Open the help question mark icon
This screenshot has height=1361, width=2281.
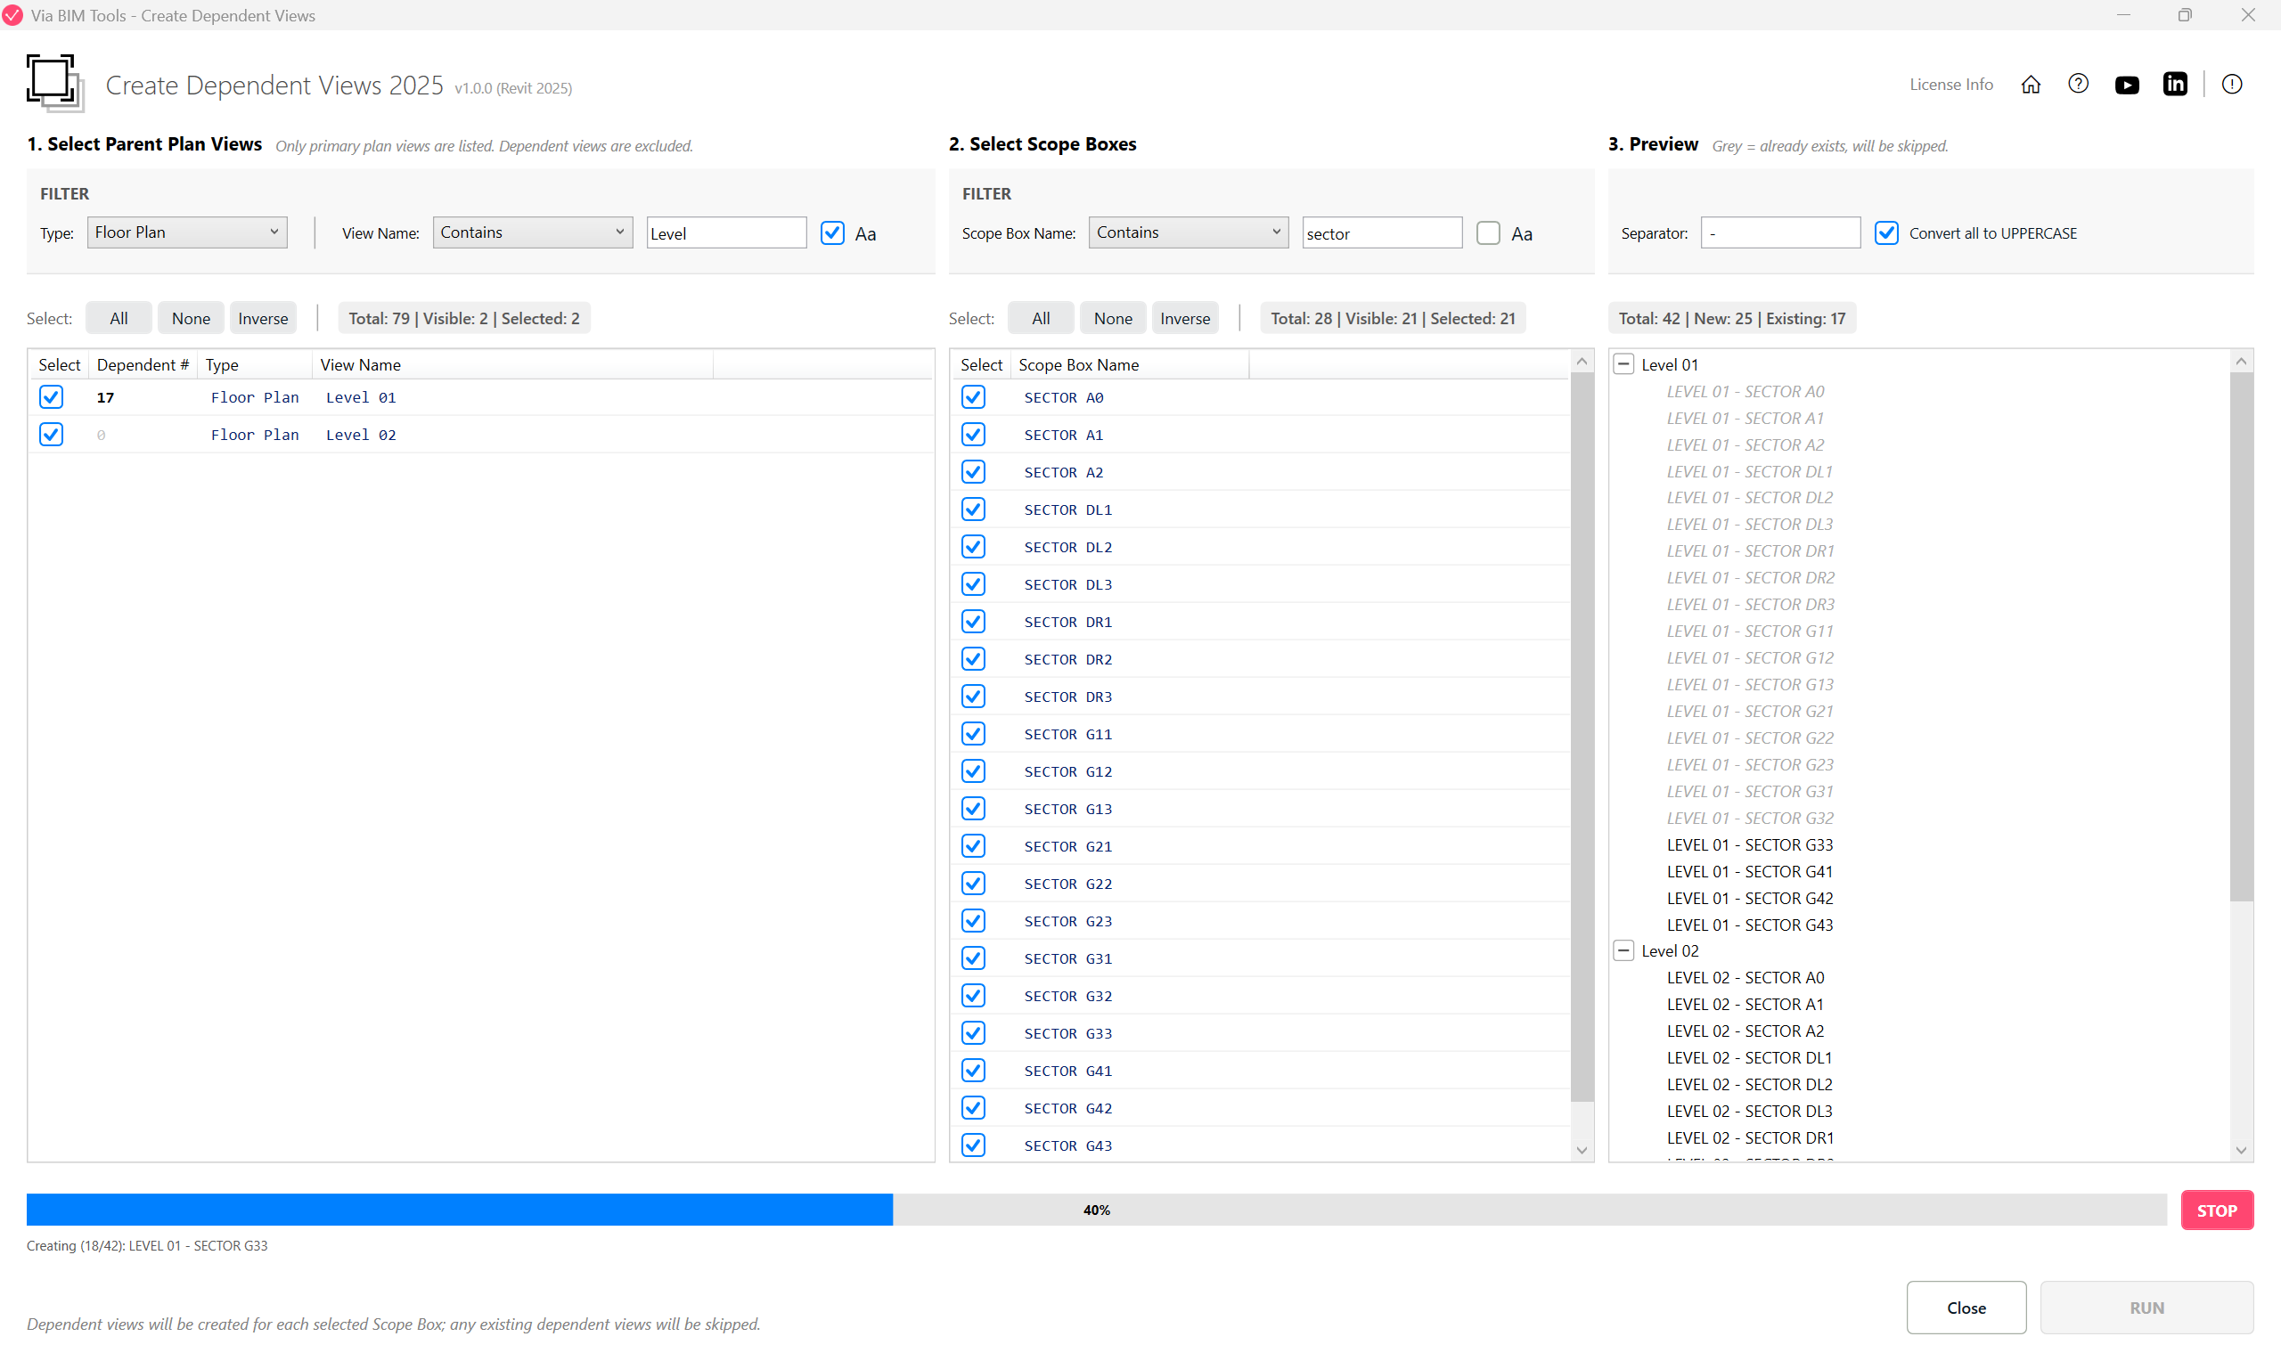click(2079, 85)
